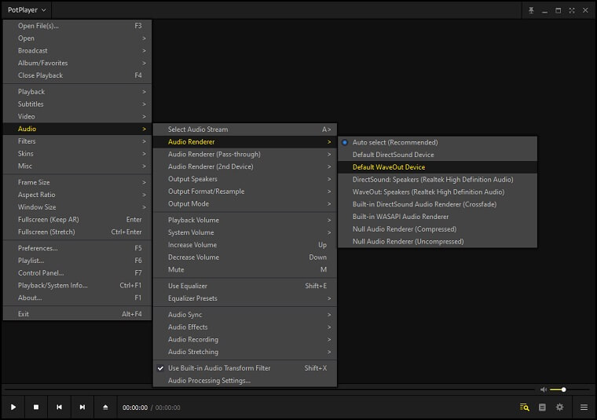Expand Equalizer Presets submenu
This screenshot has height=420, width=597.
point(245,298)
